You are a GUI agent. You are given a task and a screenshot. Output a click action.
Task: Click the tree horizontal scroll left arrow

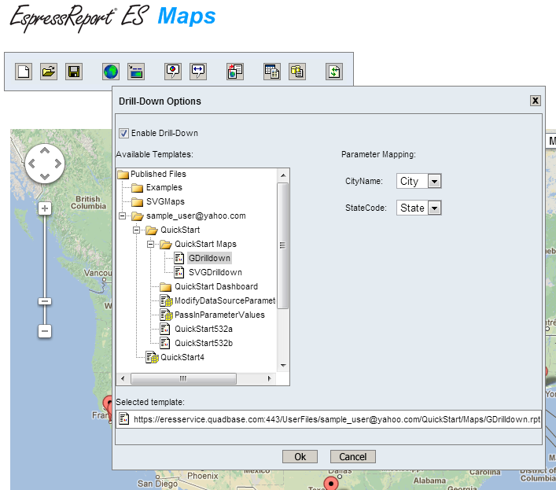coord(123,378)
